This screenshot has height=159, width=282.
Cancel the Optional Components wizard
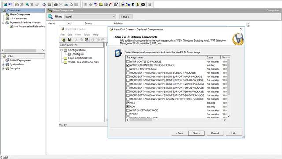pos(215,133)
